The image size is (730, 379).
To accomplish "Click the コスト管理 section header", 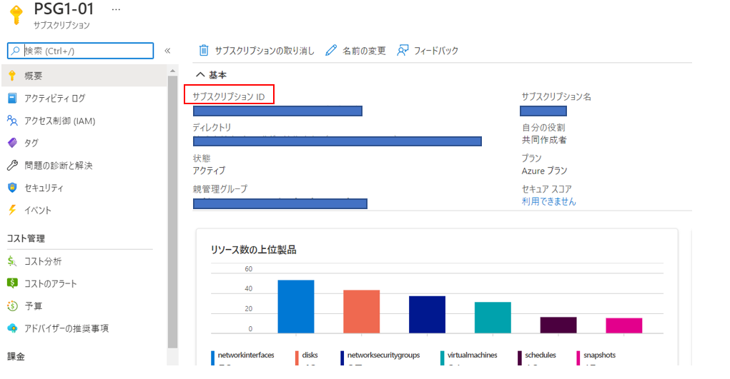I will point(26,238).
